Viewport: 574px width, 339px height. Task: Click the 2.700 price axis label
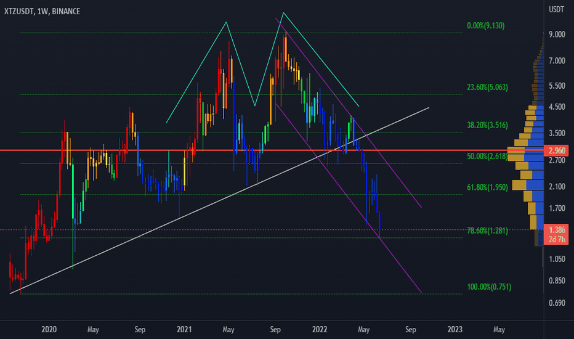click(557, 160)
